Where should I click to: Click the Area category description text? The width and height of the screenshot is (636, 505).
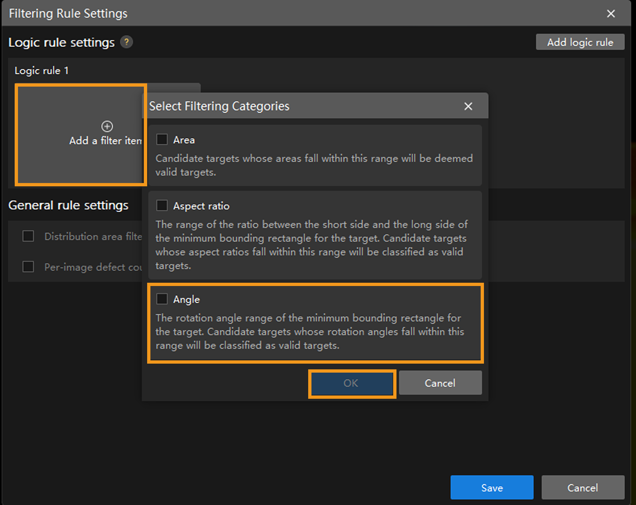tap(314, 165)
